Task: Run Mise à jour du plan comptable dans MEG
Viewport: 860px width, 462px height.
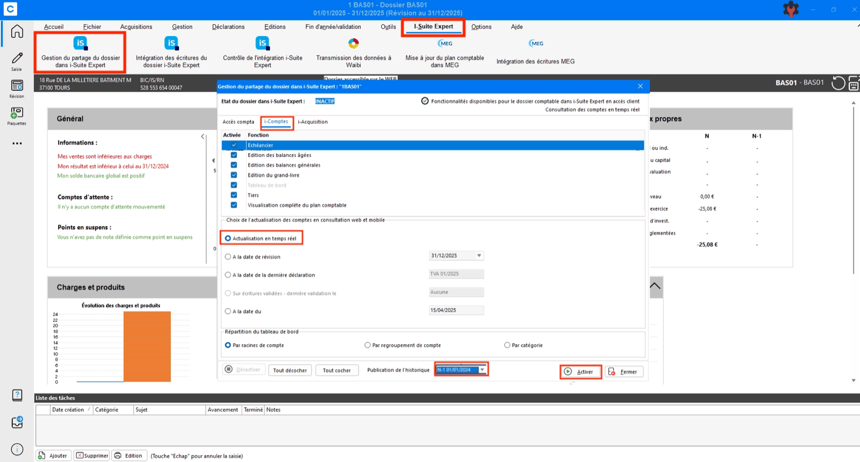Action: (x=445, y=52)
